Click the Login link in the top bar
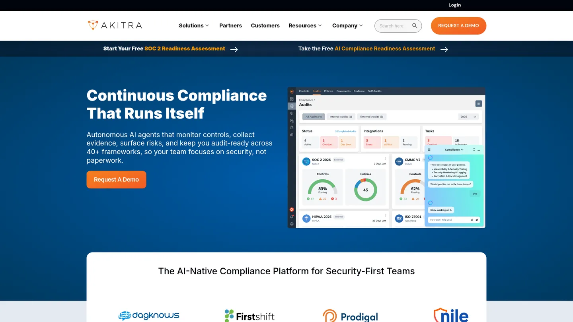 click(454, 5)
